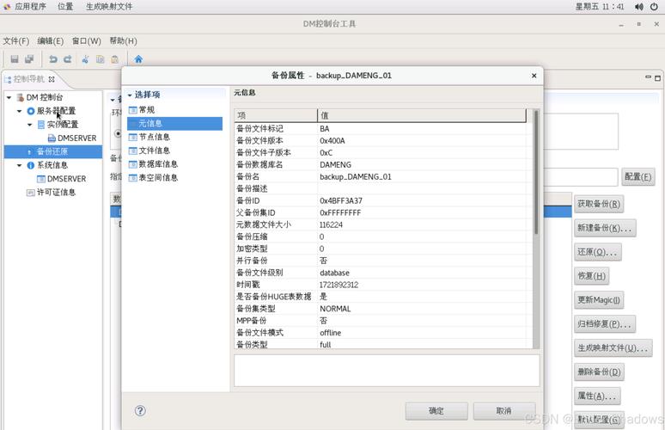Click the 配置(E) button
This screenshot has width=665, height=430.
tap(638, 176)
